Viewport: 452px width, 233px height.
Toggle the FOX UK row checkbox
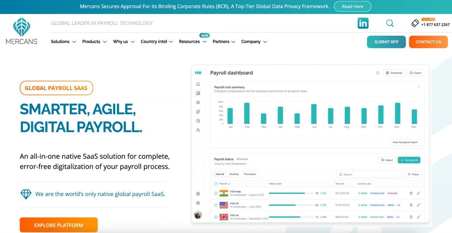pos(216,217)
